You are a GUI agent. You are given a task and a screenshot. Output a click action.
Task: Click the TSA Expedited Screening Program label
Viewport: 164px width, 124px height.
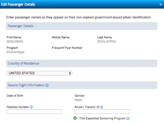tap(102, 118)
